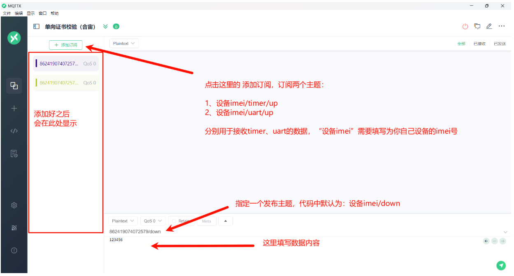Expand connection details with green double chevron
This screenshot has height=276, width=514.
(x=105, y=26)
